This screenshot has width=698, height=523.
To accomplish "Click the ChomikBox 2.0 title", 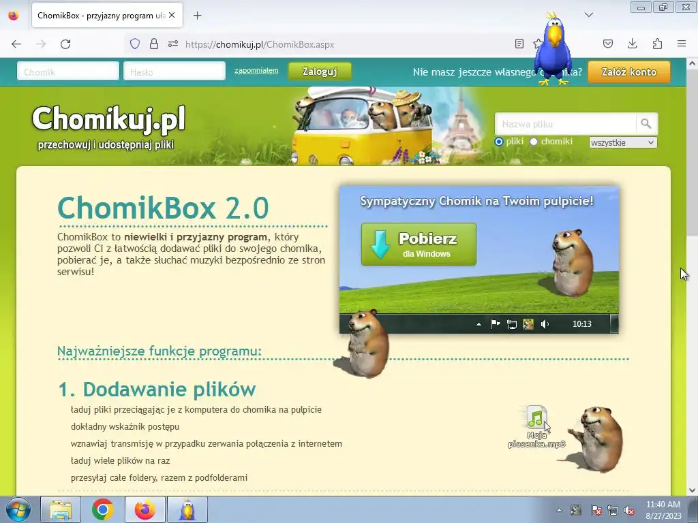I will pos(163,208).
